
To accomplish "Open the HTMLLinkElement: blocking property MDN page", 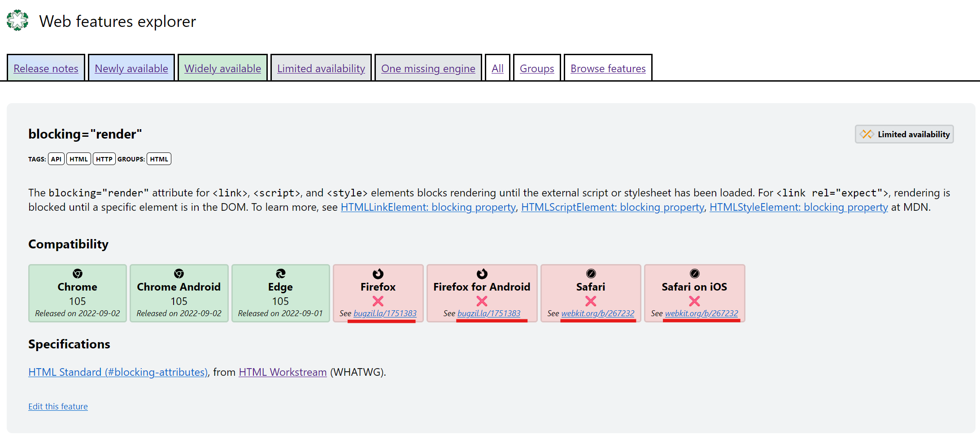I will pos(428,207).
